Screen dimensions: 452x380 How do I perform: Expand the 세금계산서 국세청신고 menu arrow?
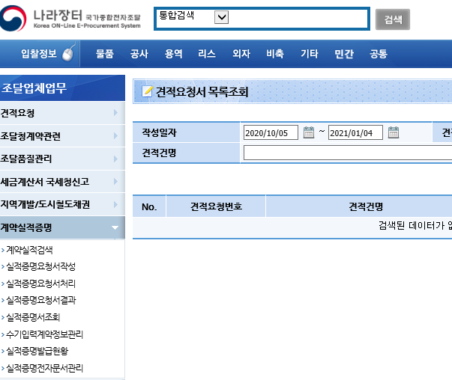point(115,182)
